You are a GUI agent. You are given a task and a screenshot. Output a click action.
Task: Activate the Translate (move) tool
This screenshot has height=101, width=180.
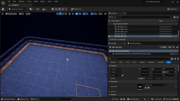60,14
